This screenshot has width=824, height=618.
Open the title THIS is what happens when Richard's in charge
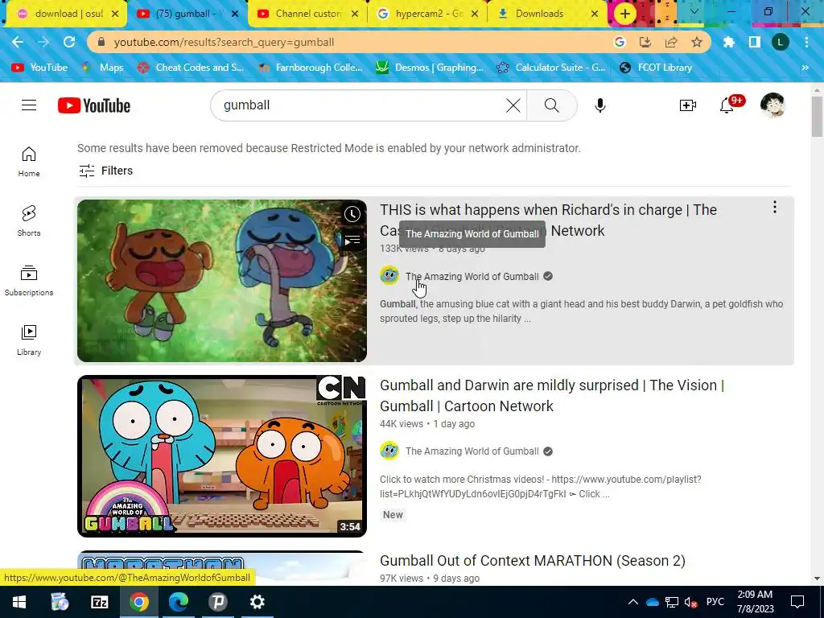pos(548,220)
